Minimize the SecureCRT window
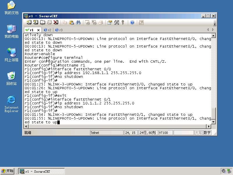 click(x=203, y=16)
